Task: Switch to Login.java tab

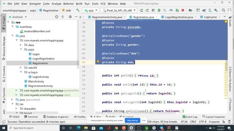Action: coord(210,17)
